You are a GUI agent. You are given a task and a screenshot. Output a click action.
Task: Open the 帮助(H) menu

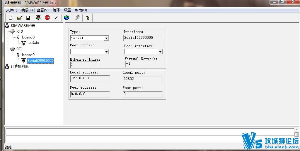click(x=81, y=10)
